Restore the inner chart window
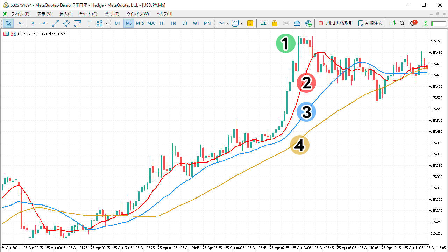448x252 pixels. click(x=438, y=14)
